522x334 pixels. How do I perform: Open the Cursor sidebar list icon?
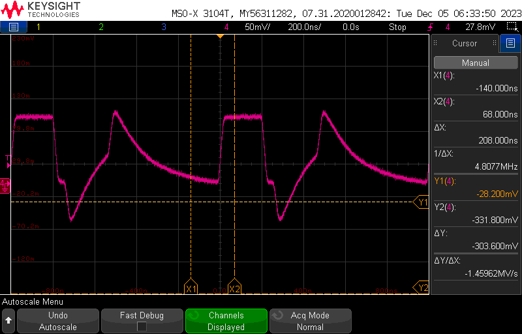tap(510, 44)
